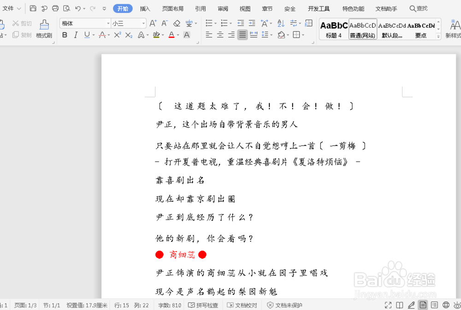Click the Sort A-Z icon
Viewport: 461px width, 310px height.
tap(281, 23)
